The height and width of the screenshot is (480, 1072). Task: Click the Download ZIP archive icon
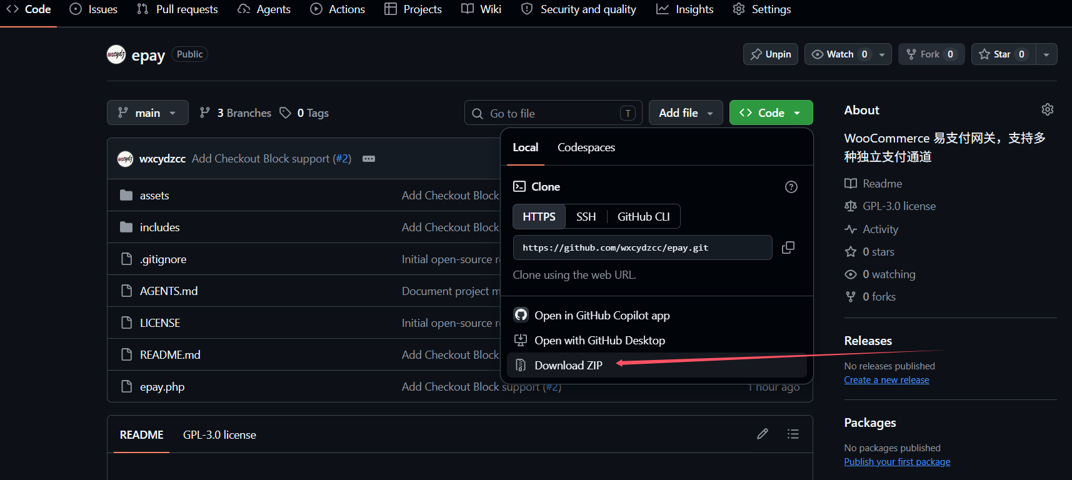click(520, 365)
